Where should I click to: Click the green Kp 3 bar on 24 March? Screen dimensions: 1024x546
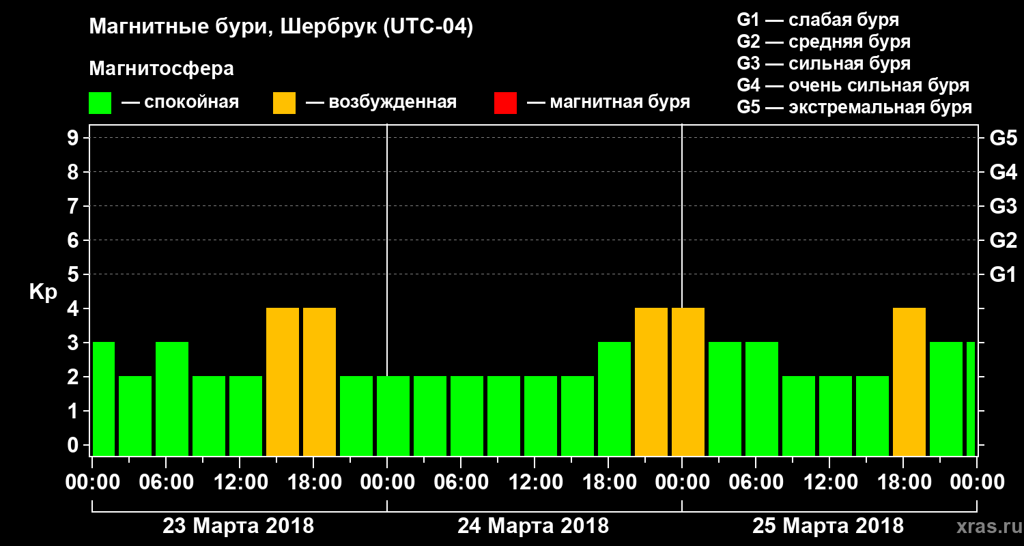(614, 399)
